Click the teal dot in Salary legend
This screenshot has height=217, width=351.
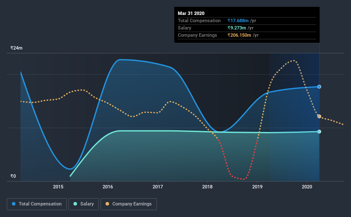75,204
